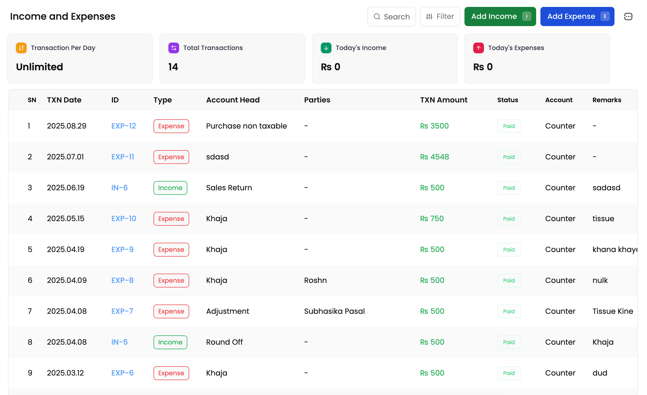This screenshot has width=647, height=395.
Task: Open transaction EXP-12 details link
Action: (123, 126)
